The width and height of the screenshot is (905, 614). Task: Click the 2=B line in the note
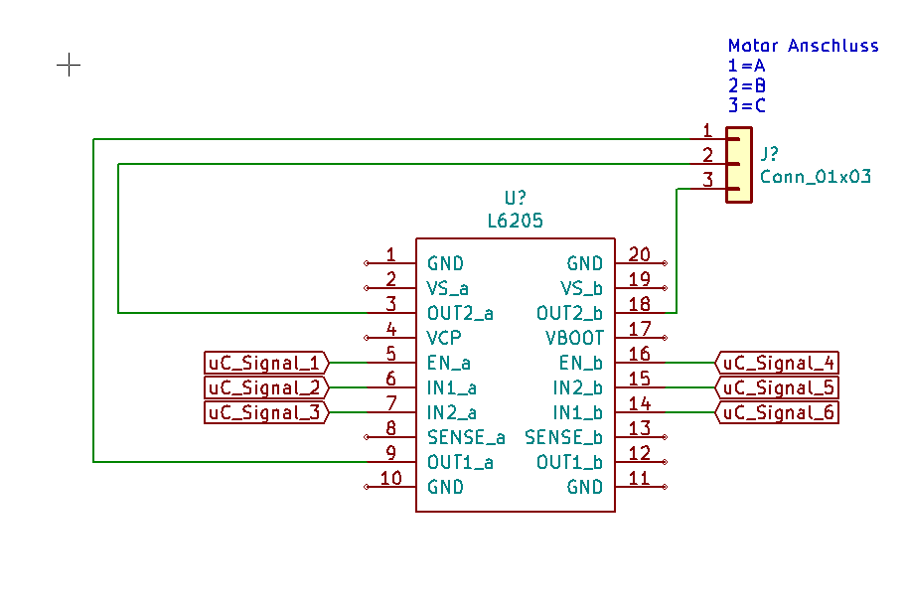click(747, 86)
